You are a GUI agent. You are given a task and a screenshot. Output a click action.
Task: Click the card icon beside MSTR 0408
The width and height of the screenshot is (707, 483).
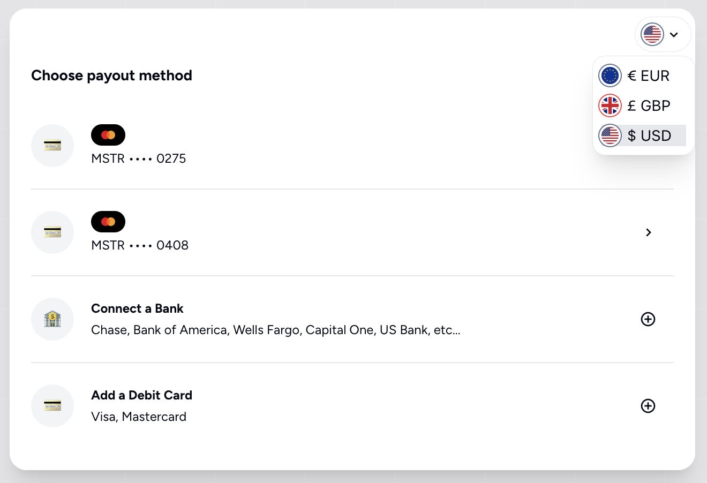(x=52, y=232)
